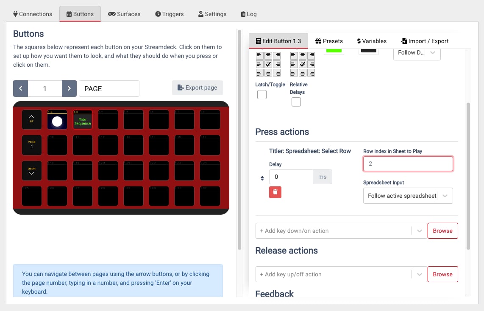Image resolution: width=484 pixels, height=311 pixels.
Task: Select middle-left alignment in grid above Latch/Toggle
Action: tap(259, 64)
